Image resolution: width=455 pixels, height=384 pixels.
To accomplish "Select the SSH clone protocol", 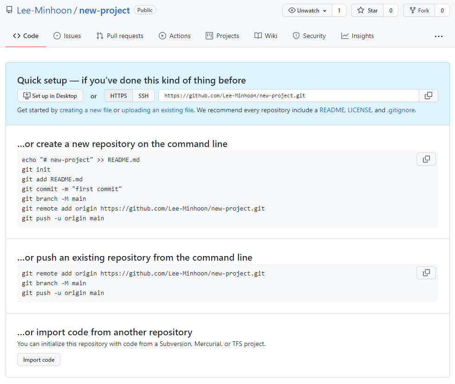I will [143, 96].
